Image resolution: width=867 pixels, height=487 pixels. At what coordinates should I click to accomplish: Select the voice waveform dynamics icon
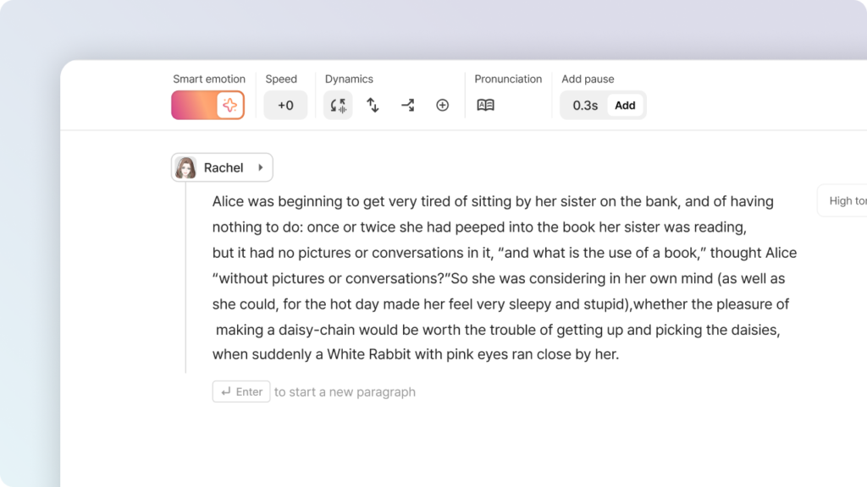click(338, 105)
